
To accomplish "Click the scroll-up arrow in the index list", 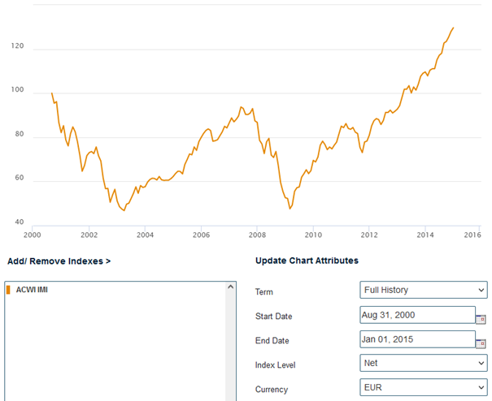I will pos(231,287).
